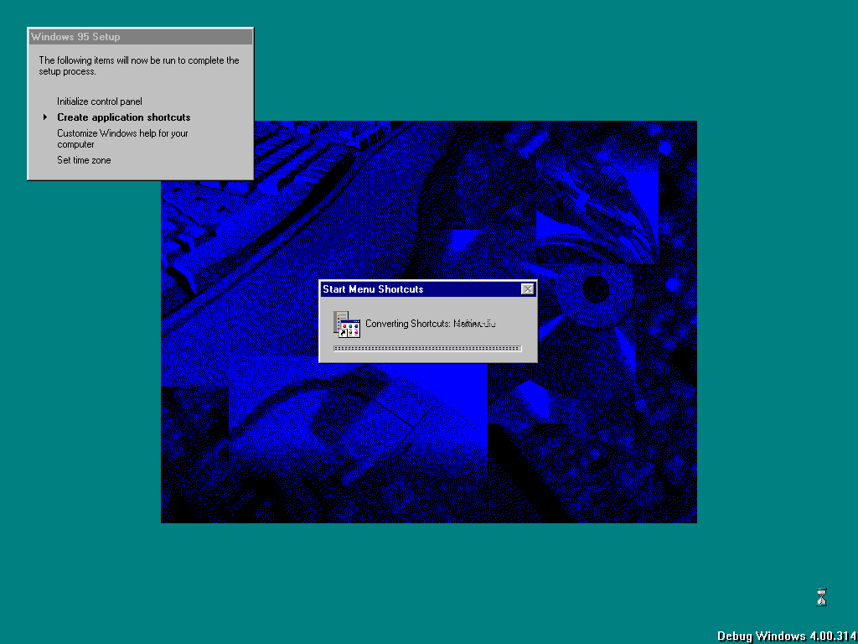The image size is (858, 644).
Task: Select 'Initialize control panel' setup item
Action: click(x=100, y=101)
